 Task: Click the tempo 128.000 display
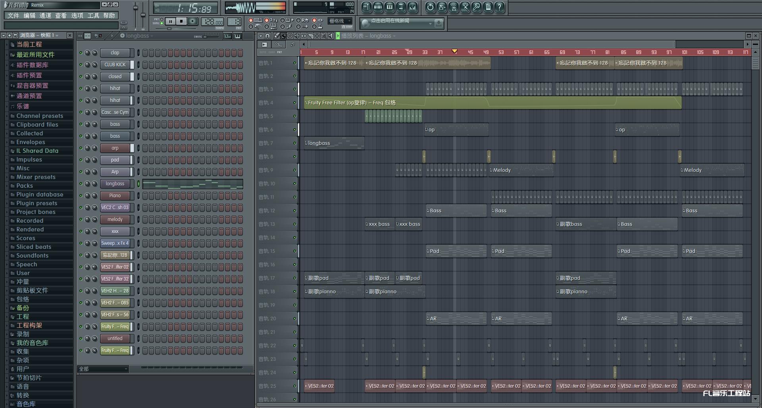(213, 22)
